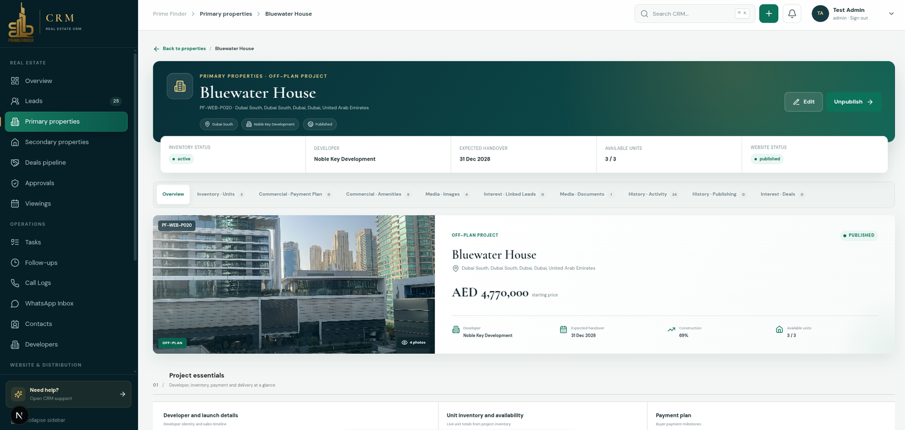This screenshot has width=905, height=430.
Task: Click the Prime Finder CRM logo
Action: coord(45,23)
